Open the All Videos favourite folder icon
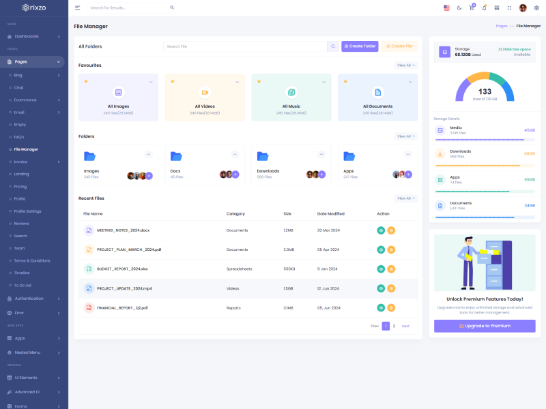This screenshot has width=546, height=409. [x=205, y=93]
